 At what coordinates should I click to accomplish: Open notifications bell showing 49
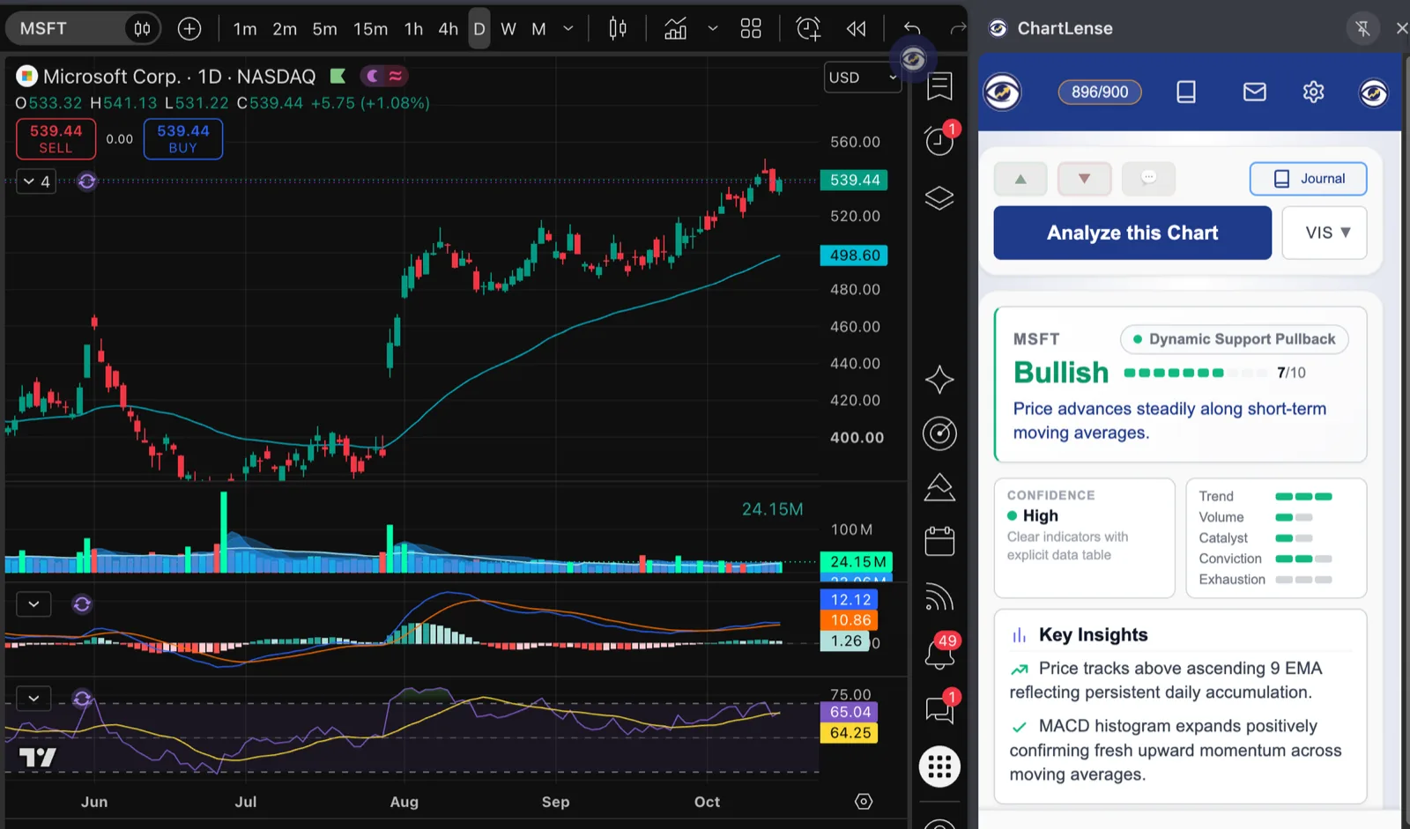pos(939,653)
